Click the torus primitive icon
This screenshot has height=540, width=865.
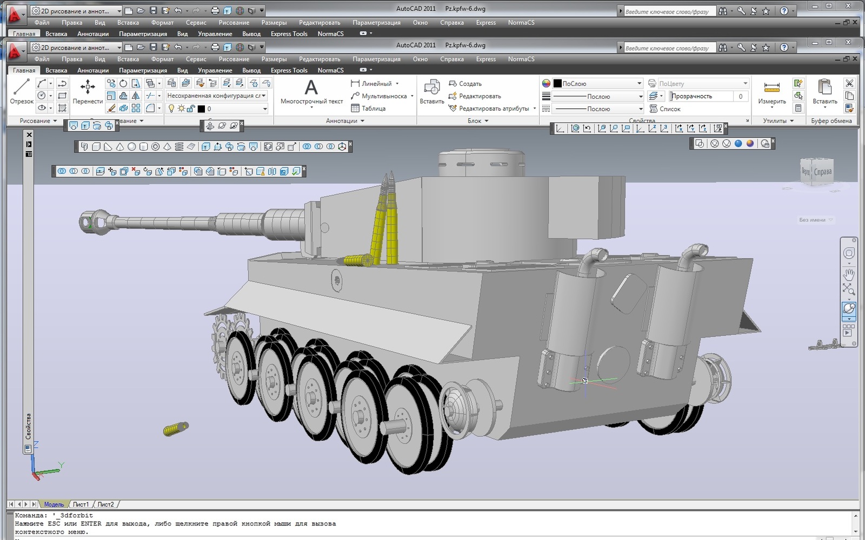pos(155,146)
